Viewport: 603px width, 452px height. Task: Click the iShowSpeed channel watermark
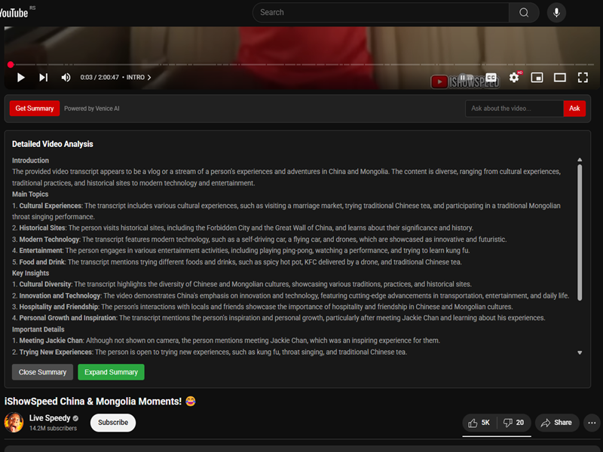(465, 81)
